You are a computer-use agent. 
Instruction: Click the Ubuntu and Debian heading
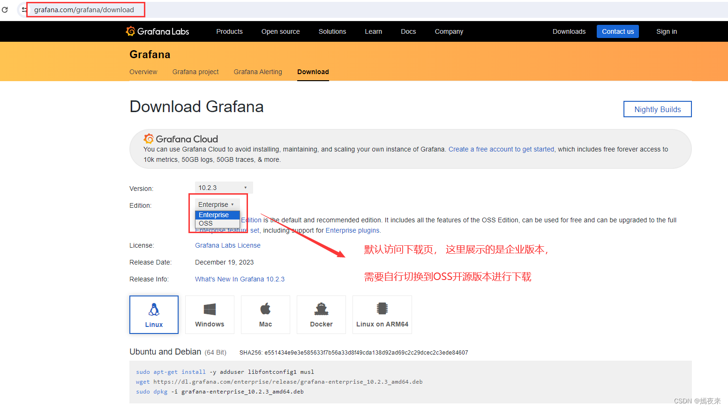pos(165,352)
